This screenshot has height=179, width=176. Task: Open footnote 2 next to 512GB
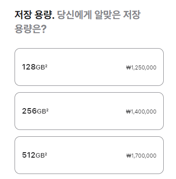46,154
